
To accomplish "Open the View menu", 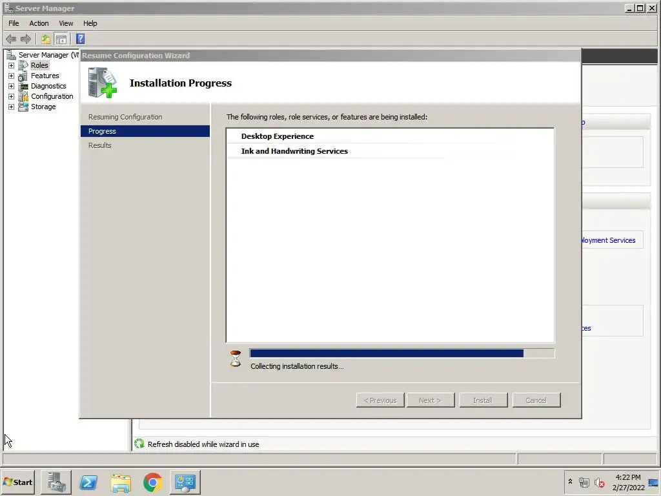I will point(66,23).
